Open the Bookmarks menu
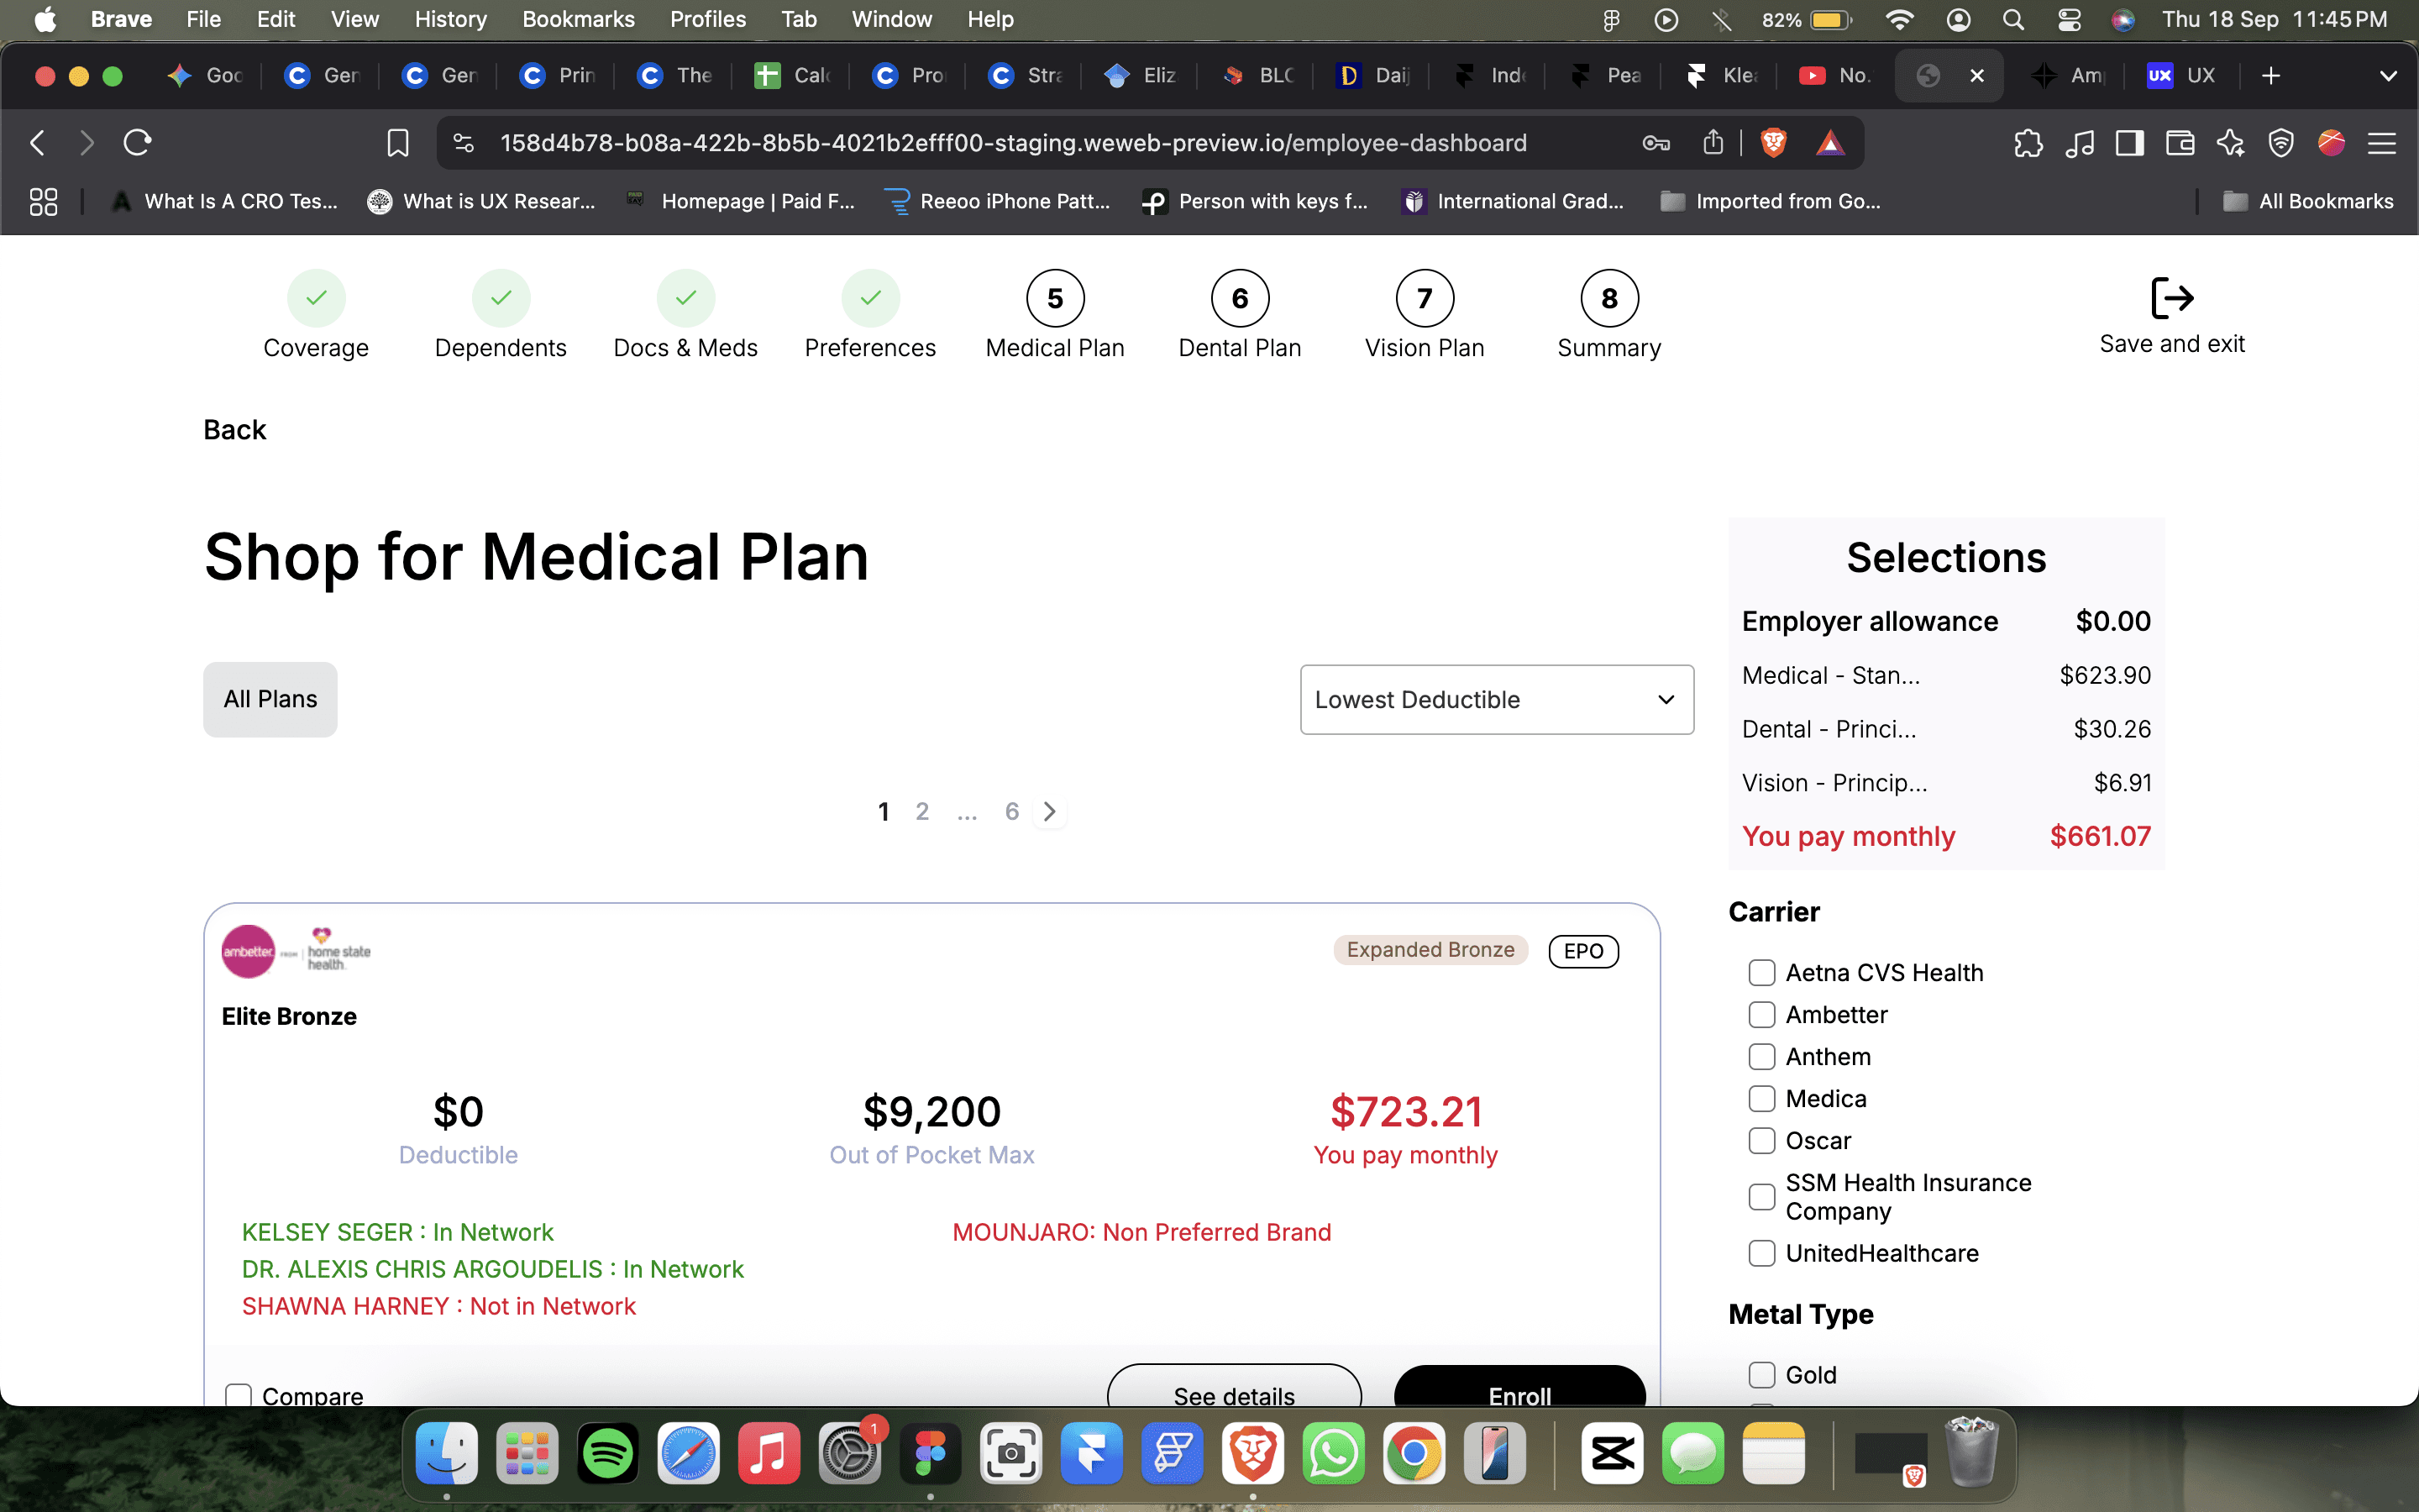Viewport: 2419px width, 1512px height. (x=578, y=19)
